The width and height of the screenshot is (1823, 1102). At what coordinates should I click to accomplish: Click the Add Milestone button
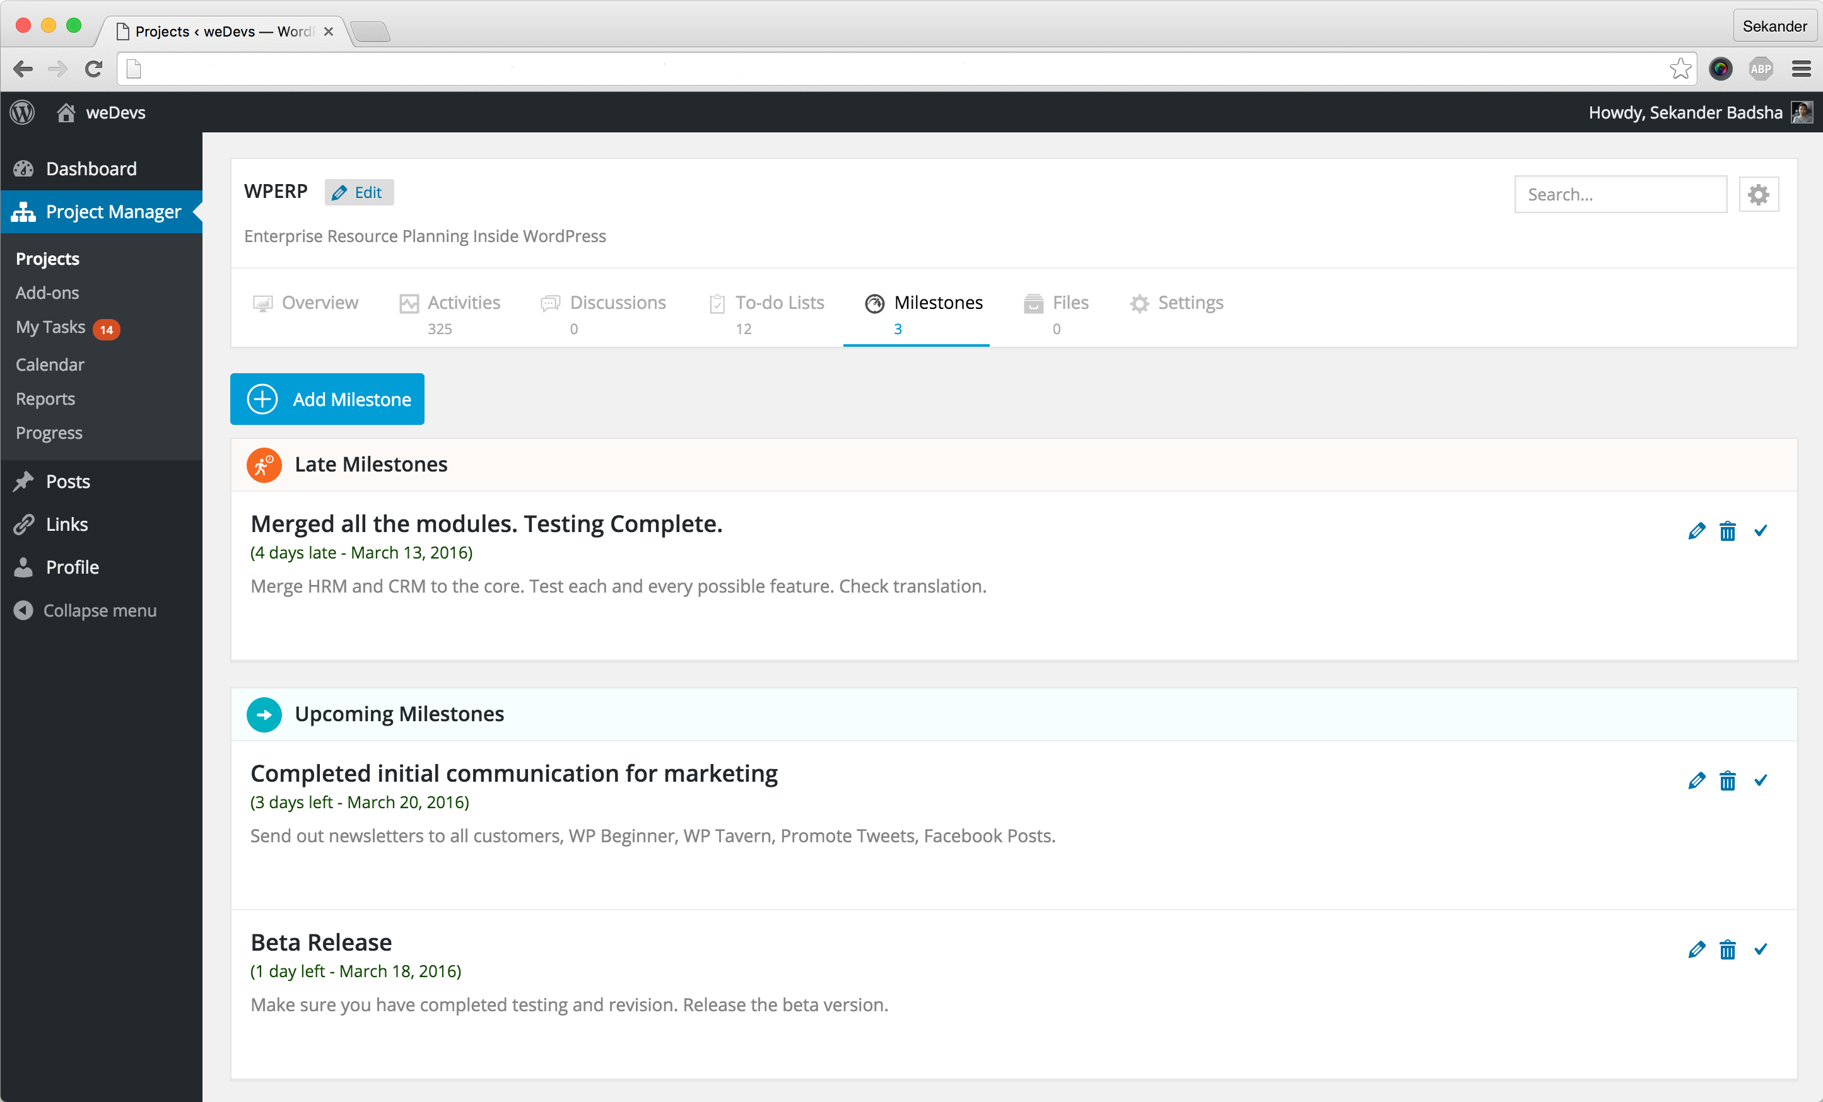[327, 400]
